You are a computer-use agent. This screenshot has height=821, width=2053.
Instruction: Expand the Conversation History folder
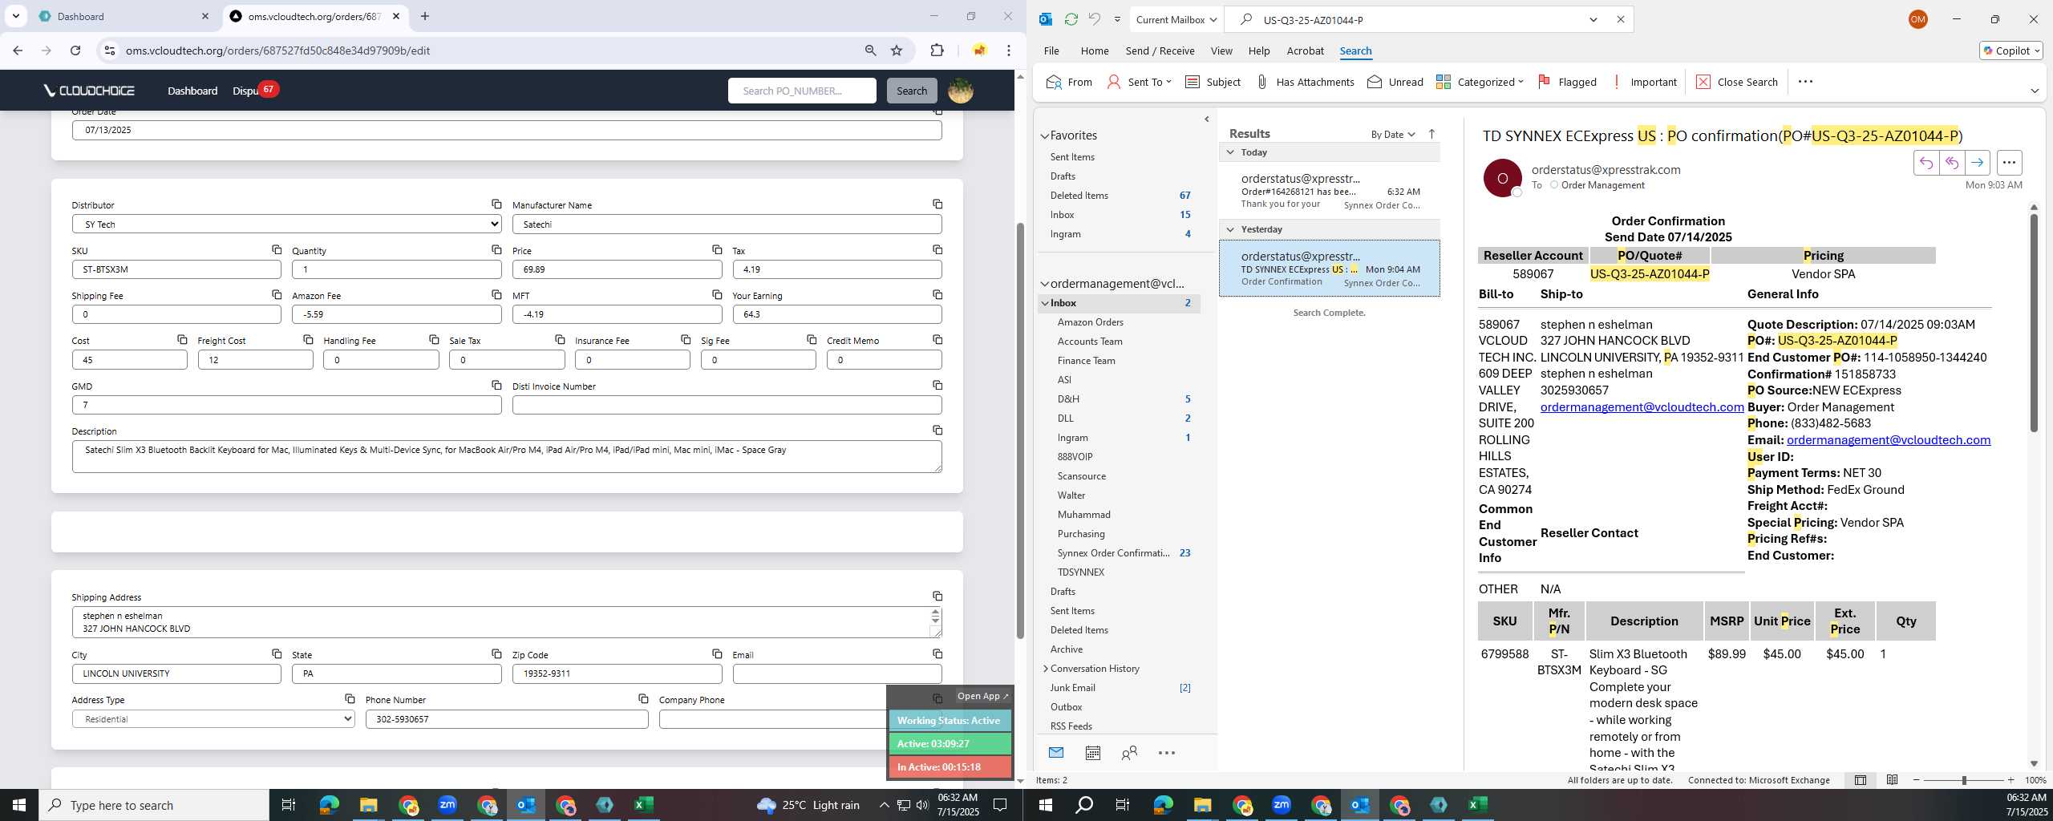tap(1045, 669)
